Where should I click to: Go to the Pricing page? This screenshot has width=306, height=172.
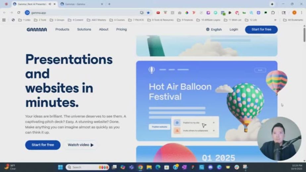(x=122, y=29)
